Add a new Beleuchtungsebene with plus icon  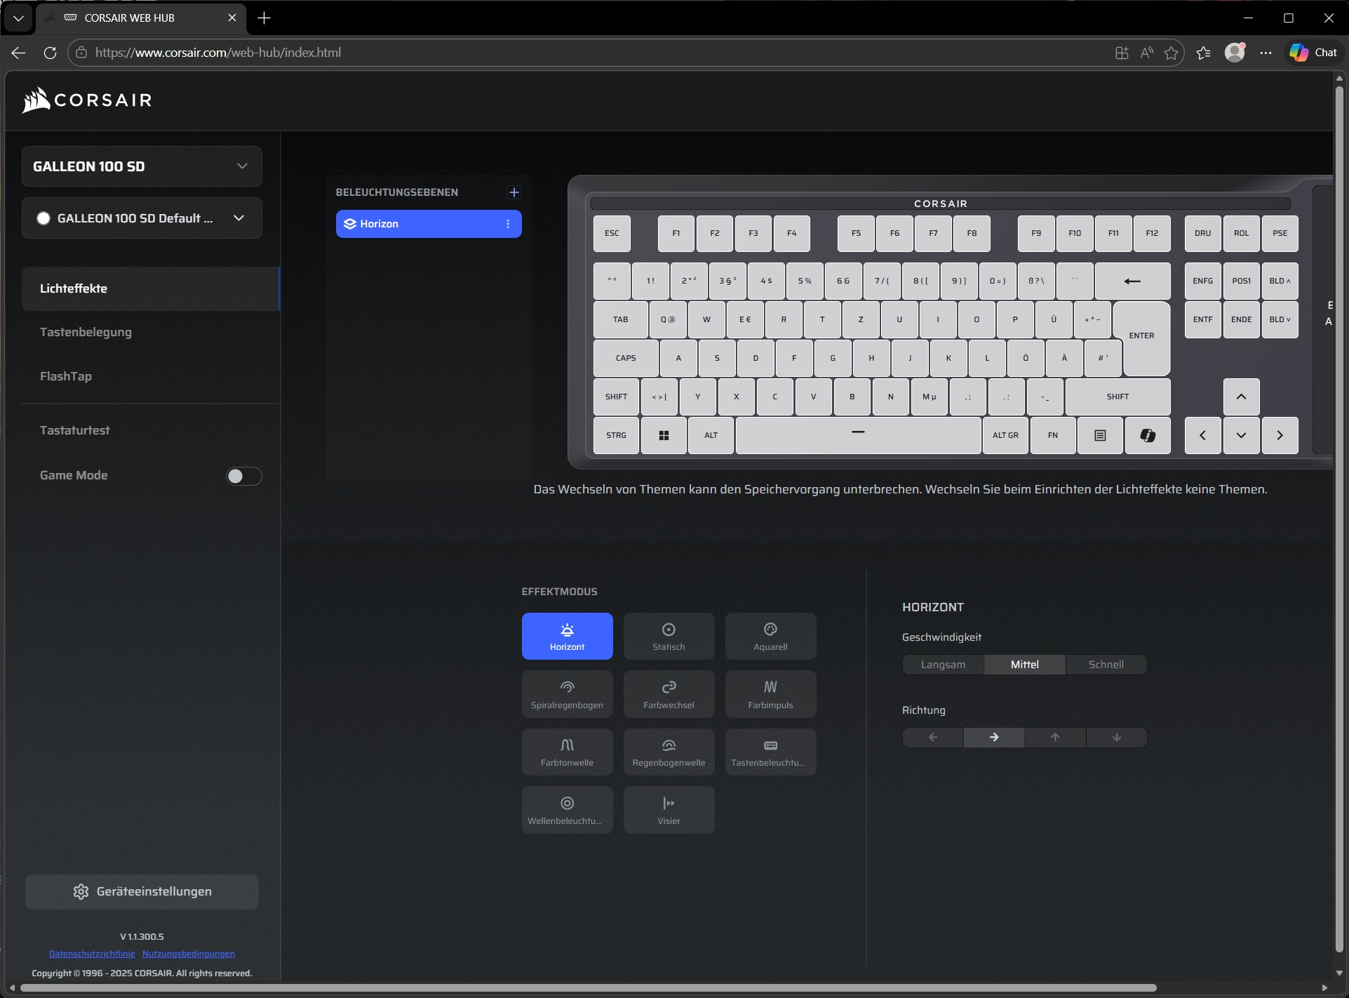coord(514,192)
